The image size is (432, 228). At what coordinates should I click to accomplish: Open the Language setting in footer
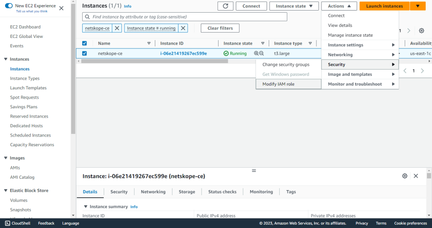coord(70,223)
